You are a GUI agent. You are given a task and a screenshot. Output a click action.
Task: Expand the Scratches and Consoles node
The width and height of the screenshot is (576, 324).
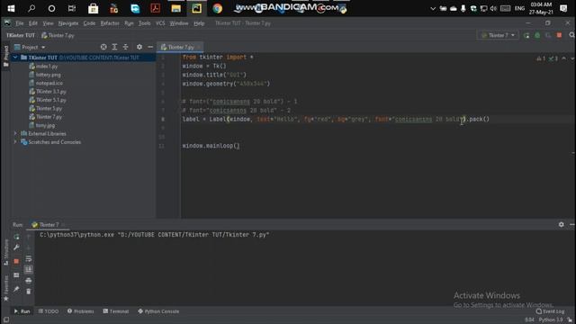[15, 142]
